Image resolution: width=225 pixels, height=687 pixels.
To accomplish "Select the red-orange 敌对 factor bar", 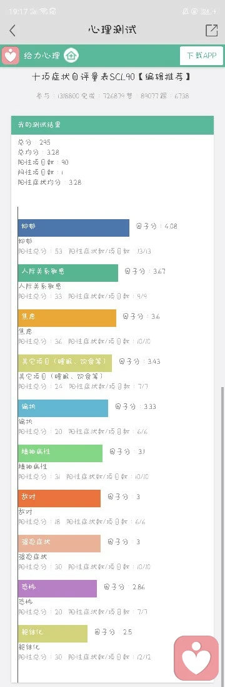I will tap(59, 498).
